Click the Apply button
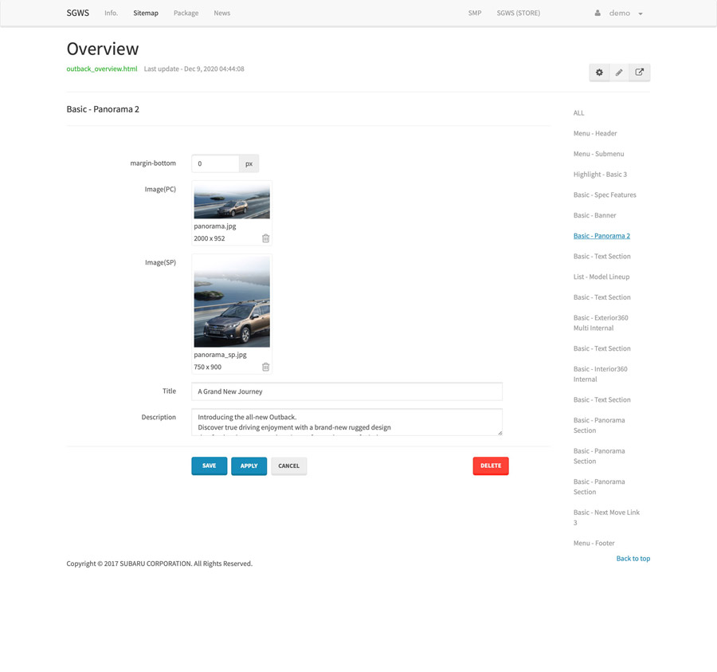Screen dimensions: 717x672 click(x=249, y=466)
